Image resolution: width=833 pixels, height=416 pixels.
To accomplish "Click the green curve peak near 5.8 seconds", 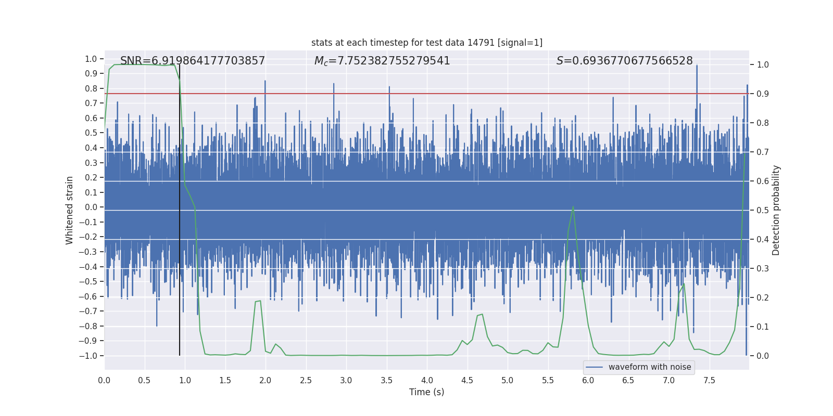I will pos(573,207).
